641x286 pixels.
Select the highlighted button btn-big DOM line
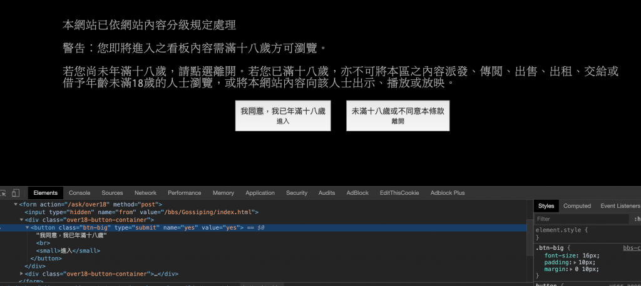coord(264,228)
